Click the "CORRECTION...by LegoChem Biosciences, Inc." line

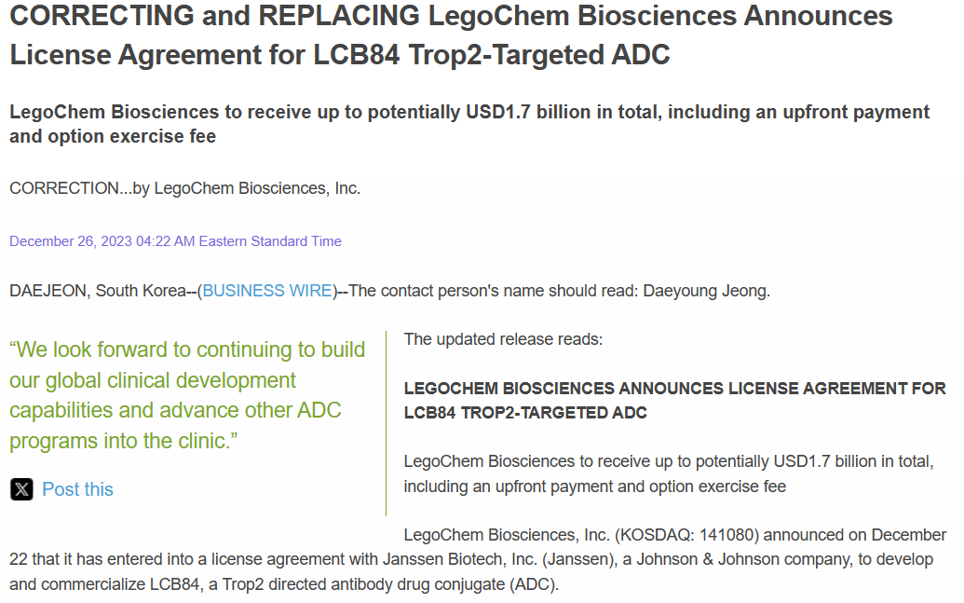coord(184,188)
